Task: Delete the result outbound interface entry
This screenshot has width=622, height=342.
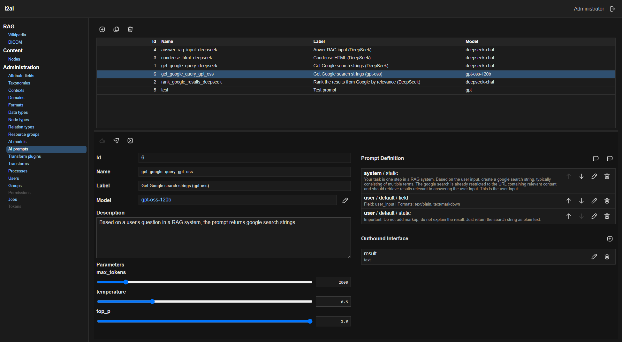Action: 607,257
